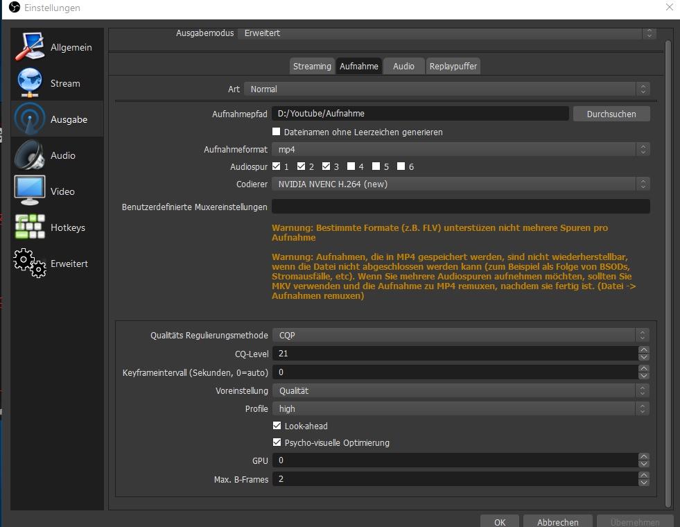Viewport: 680px width, 527px height.
Task: Decrease Keyframeintervall with down arrow
Action: [643, 376]
